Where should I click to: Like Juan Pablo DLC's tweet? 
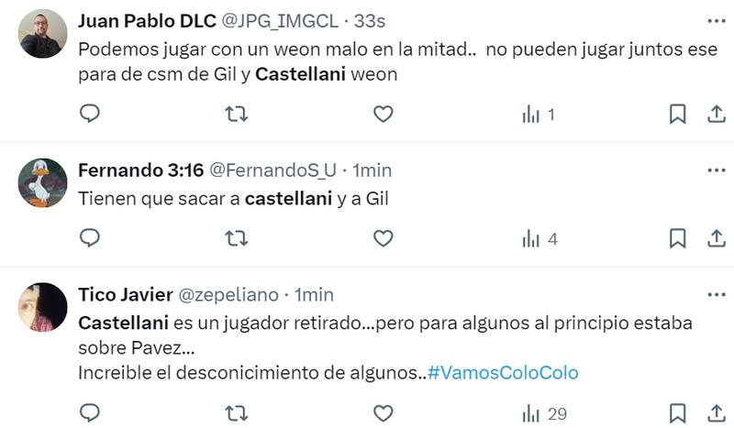[x=383, y=114]
